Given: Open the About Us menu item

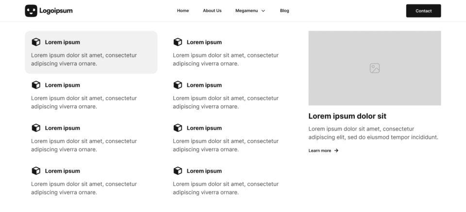Looking at the screenshot, I should (x=212, y=11).
